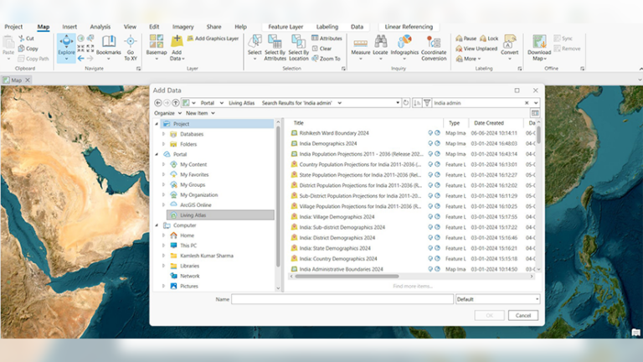Refresh the Add Data search results
This screenshot has height=362, width=643.
coord(406,102)
